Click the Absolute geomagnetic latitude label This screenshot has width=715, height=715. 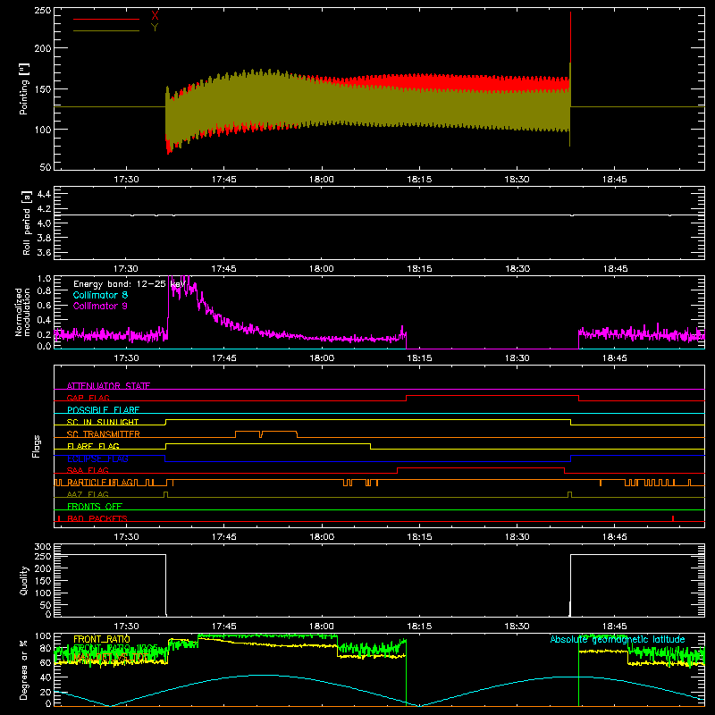pos(618,639)
